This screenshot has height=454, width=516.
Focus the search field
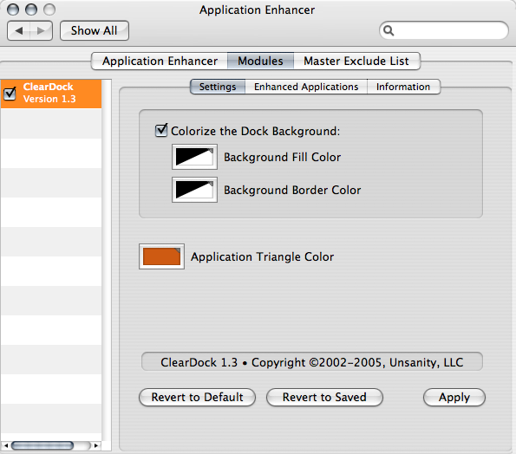tap(444, 30)
